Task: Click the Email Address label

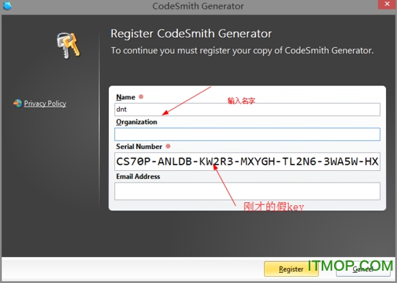Action: point(138,176)
